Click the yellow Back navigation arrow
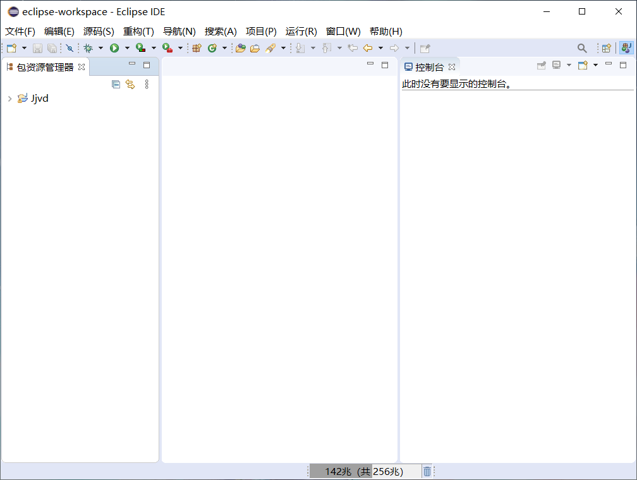Viewport: 637px width, 480px height. click(x=367, y=48)
